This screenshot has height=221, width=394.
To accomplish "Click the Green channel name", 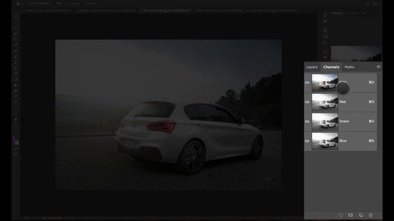I will [x=344, y=122].
